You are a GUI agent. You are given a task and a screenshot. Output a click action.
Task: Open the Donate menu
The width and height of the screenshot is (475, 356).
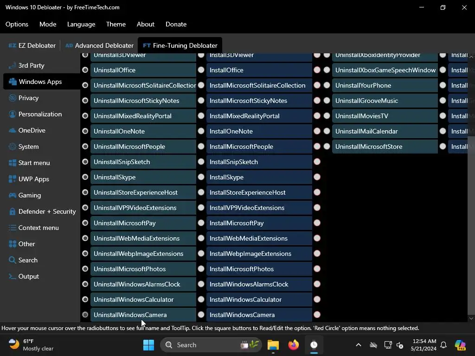[176, 24]
